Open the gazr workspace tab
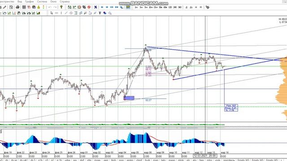This screenshot has height=161, width=287. [106, 160]
